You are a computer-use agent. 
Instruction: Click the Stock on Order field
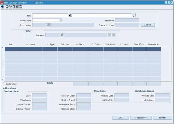tap(84, 96)
